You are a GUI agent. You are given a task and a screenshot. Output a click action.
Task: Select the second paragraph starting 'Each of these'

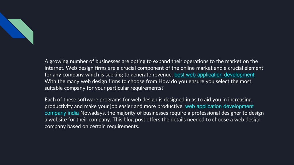tap(154, 113)
